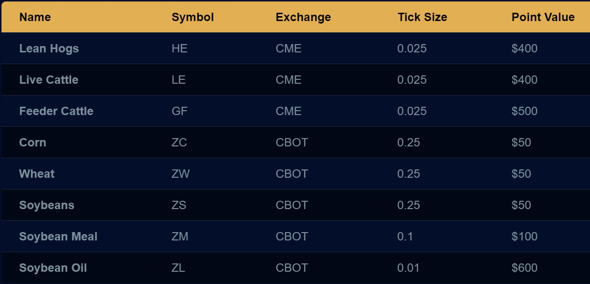Select the Feeder Cattle row name
The image size is (590, 284).
click(56, 111)
